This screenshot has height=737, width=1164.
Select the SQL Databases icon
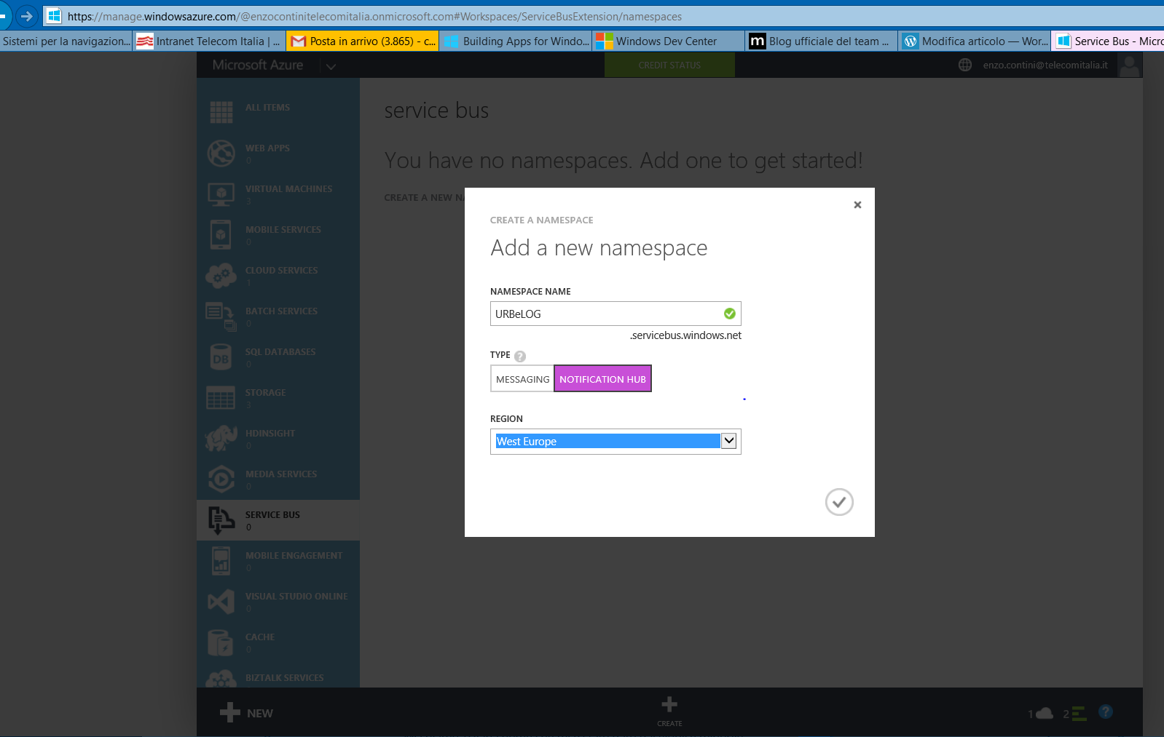(x=221, y=356)
